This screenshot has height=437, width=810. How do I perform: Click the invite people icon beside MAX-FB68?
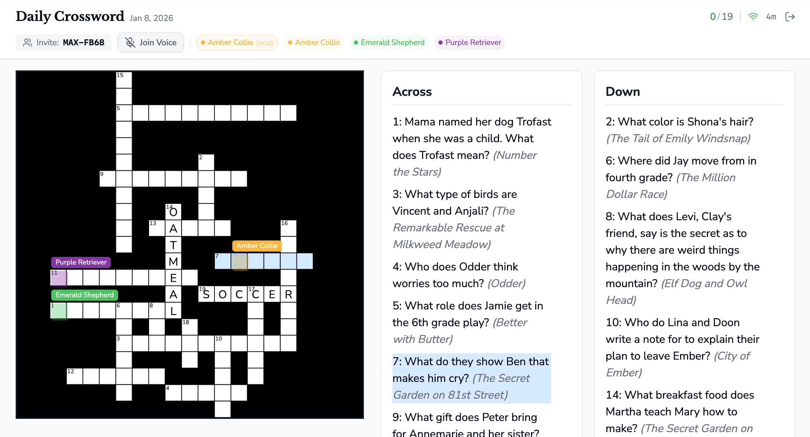[27, 42]
